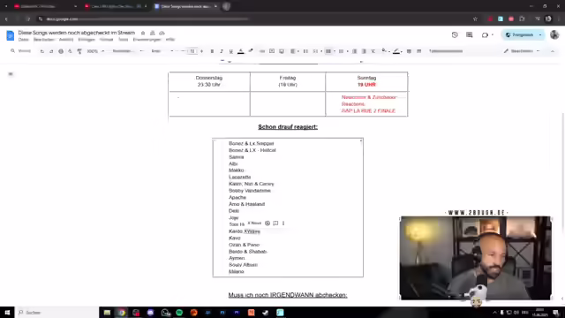Start a video call with meeting icon
Viewport: 565px width, 318px height.
coord(485,35)
